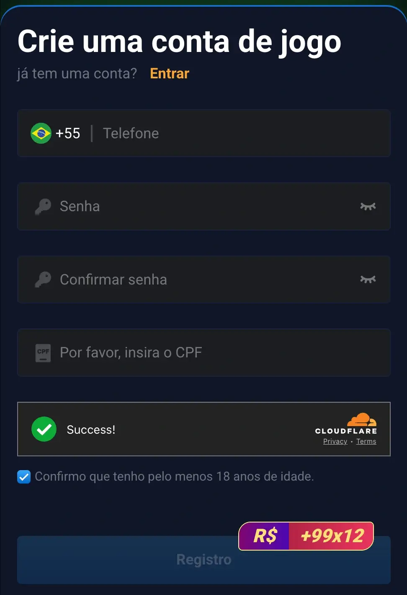Reveal the Confirmar senha password
The height and width of the screenshot is (595, 407).
(x=368, y=279)
